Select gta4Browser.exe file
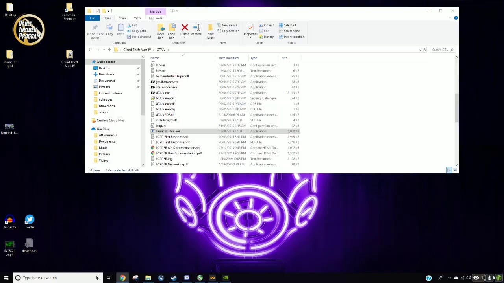The height and width of the screenshot is (283, 504). [x=167, y=82]
